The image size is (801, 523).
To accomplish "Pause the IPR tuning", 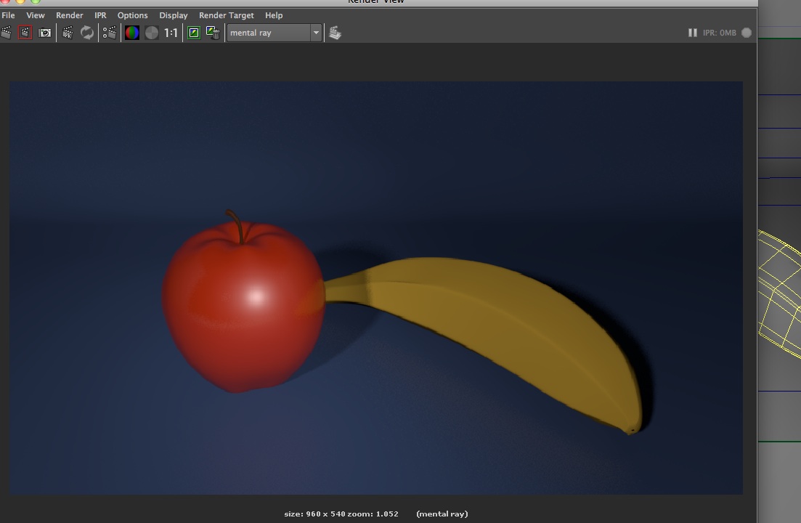I will coord(692,33).
